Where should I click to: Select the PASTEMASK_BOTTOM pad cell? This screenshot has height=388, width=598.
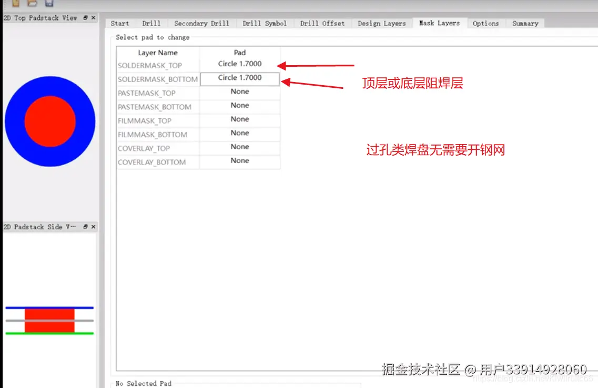239,106
